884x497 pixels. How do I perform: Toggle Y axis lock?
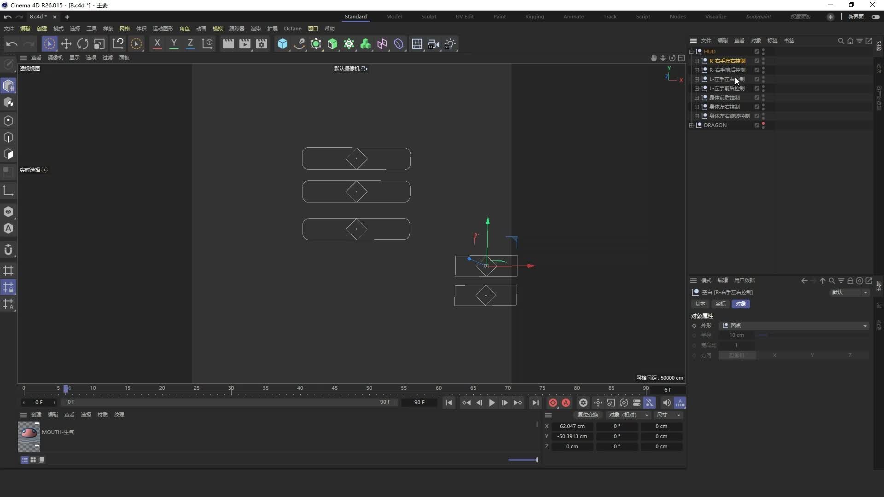coord(174,44)
